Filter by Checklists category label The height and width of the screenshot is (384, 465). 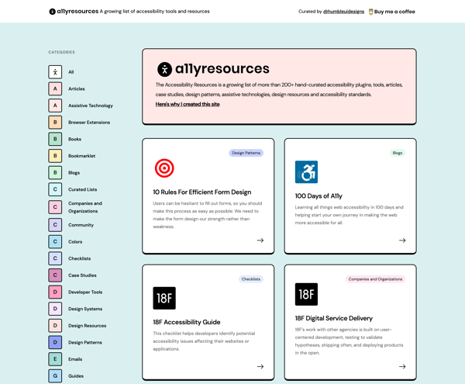coord(80,258)
